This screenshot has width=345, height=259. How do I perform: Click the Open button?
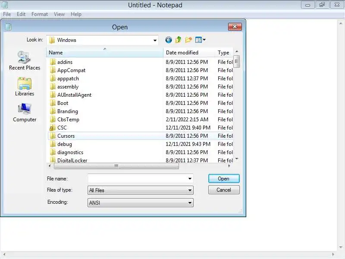tap(224, 179)
